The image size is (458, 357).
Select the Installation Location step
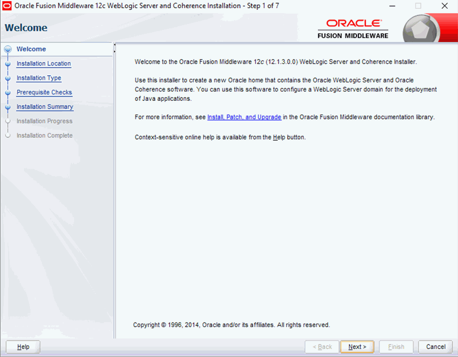(x=44, y=63)
